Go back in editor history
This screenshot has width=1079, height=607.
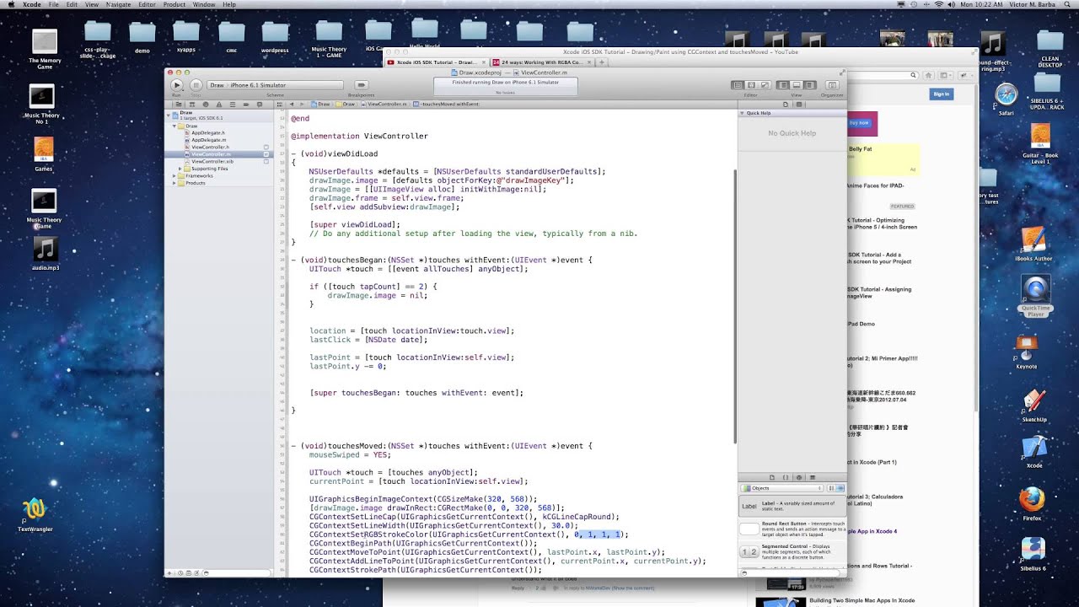pos(292,105)
